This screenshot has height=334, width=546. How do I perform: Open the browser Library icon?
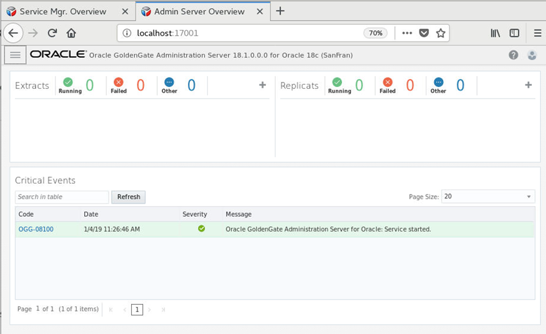click(495, 33)
